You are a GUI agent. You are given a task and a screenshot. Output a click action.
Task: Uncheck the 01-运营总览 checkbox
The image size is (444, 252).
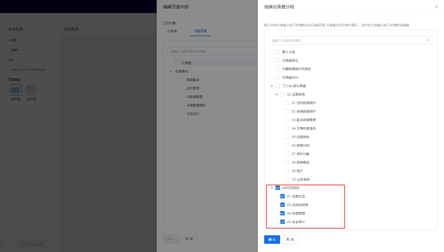(x=283, y=196)
